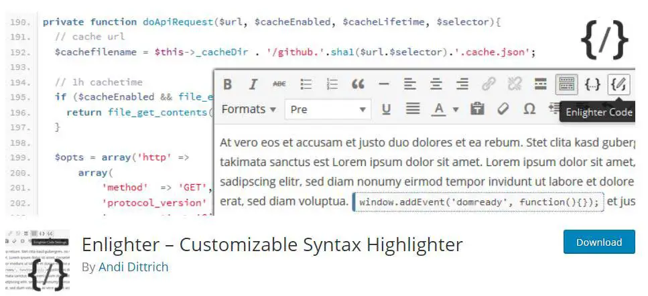Open the text color picker arrow
This screenshot has width=648, height=296.
click(456, 109)
